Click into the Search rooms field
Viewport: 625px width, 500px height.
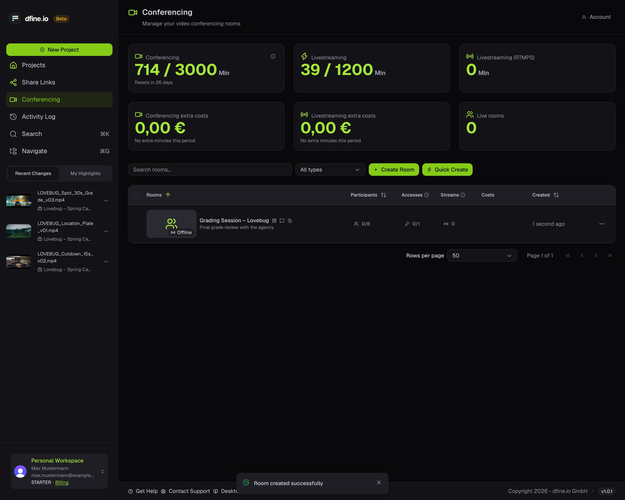coord(210,170)
